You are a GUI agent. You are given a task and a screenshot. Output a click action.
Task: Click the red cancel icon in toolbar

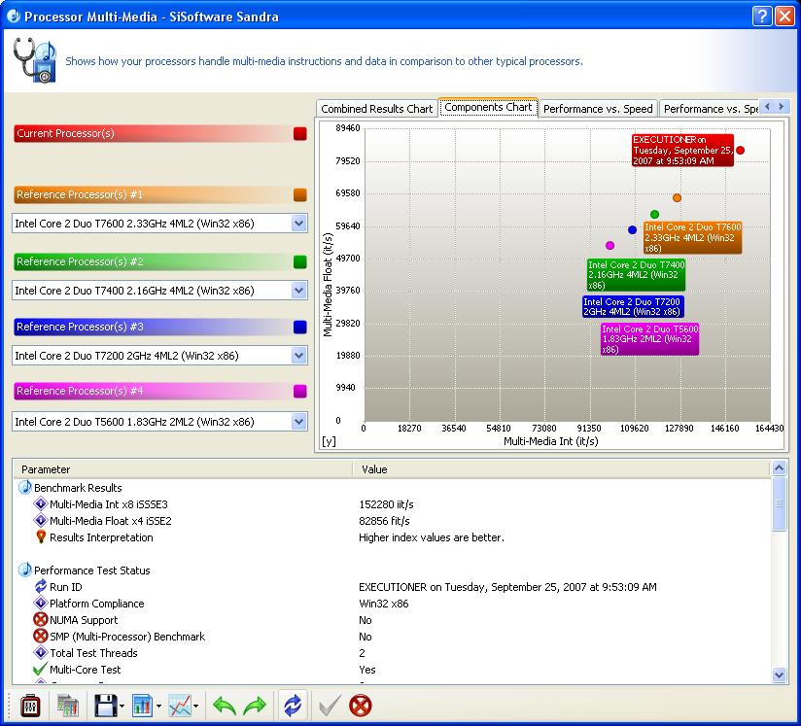point(361,706)
